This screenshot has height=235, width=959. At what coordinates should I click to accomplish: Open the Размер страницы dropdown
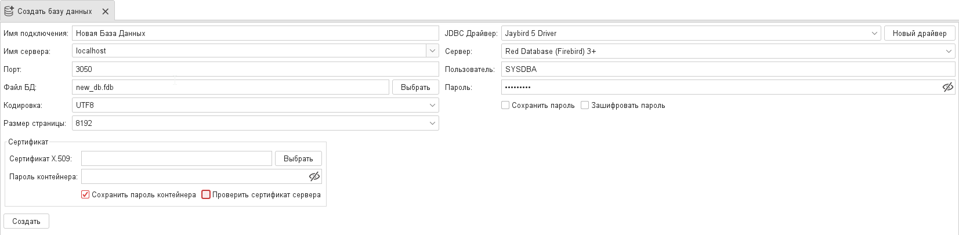[432, 123]
